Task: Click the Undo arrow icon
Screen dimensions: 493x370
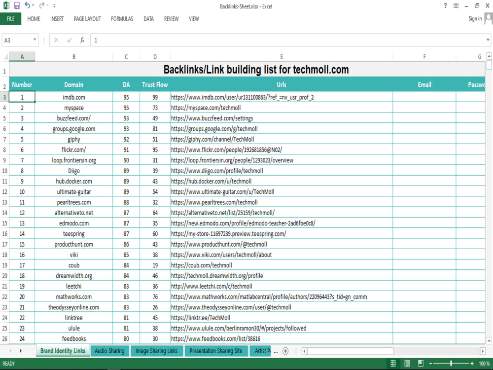Action: (27, 5)
